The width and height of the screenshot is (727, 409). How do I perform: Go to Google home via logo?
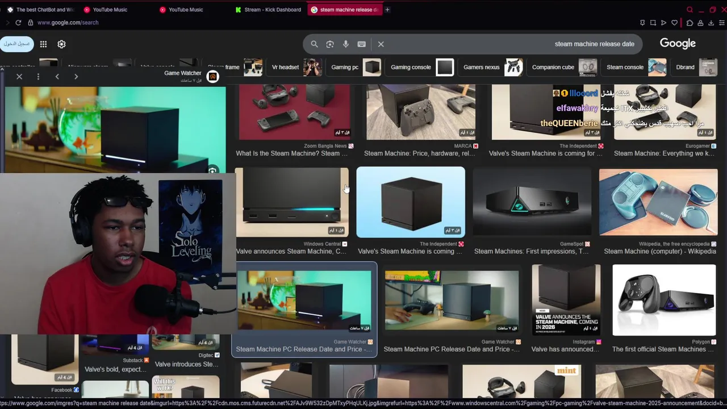[x=678, y=44]
